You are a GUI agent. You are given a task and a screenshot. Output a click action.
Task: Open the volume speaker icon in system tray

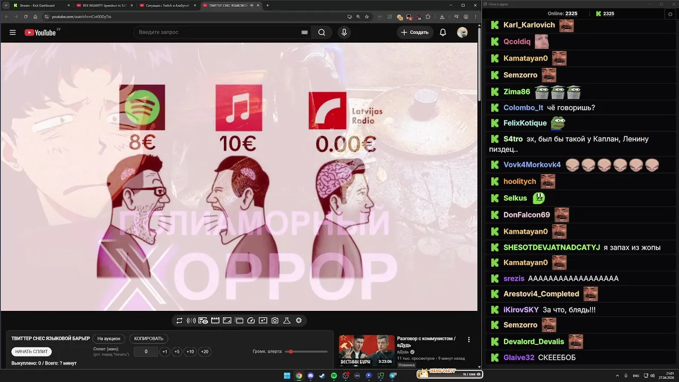pos(652,376)
